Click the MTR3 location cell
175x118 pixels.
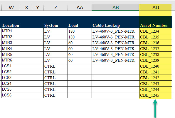22,43
